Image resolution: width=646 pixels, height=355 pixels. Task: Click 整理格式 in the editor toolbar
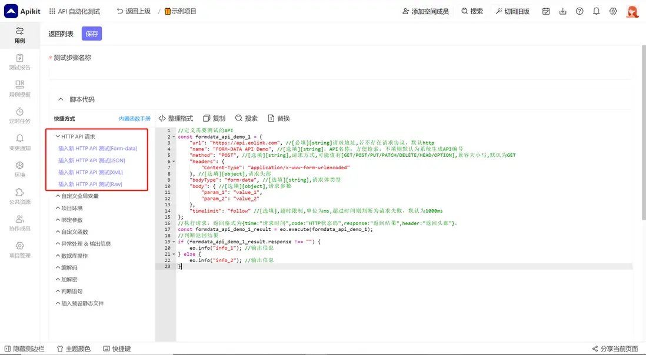(176, 119)
